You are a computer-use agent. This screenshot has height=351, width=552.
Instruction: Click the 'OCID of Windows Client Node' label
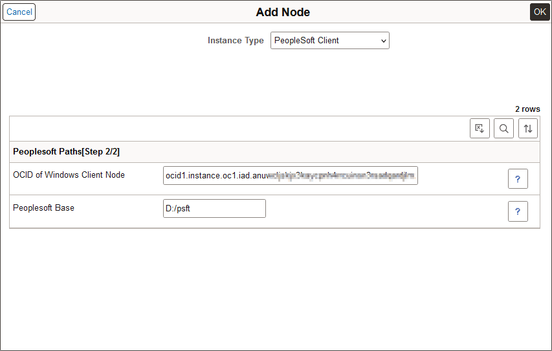69,175
